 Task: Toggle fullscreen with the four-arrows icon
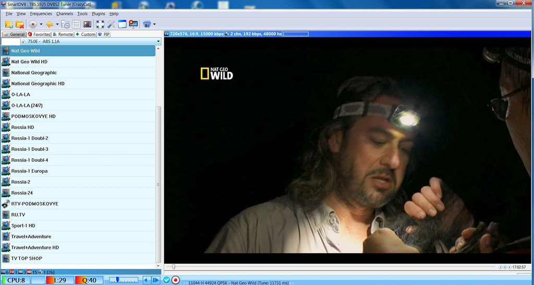[100, 24]
